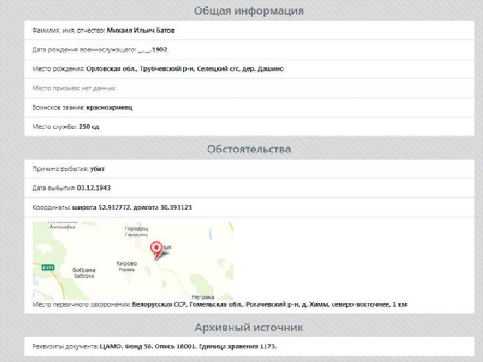
Task: Click the Обстоятельства section heading
Action: [x=249, y=149]
